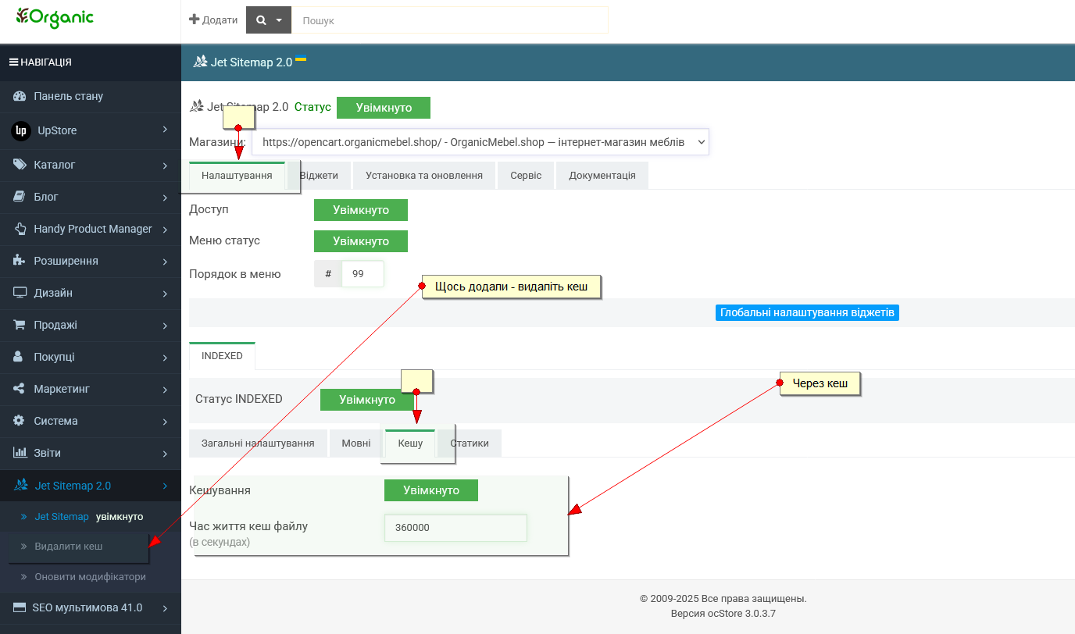
Task: Expand the Система menu
Action: (x=165, y=421)
